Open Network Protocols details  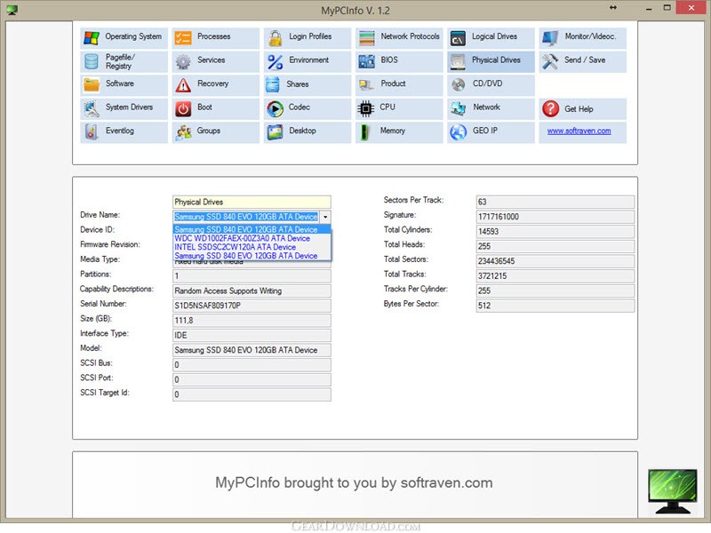click(x=399, y=38)
